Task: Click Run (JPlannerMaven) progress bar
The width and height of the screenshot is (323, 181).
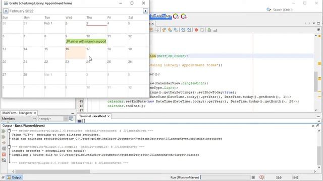Action: click(x=226, y=177)
